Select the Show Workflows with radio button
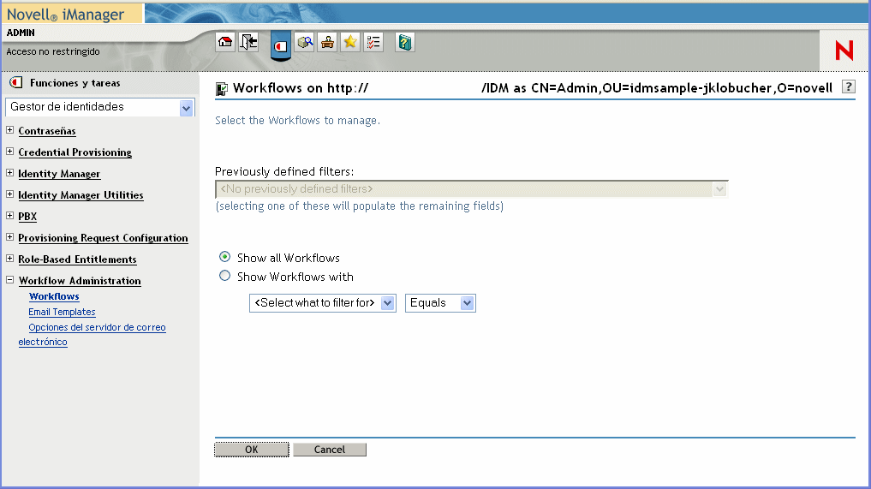The width and height of the screenshot is (871, 489). point(224,276)
